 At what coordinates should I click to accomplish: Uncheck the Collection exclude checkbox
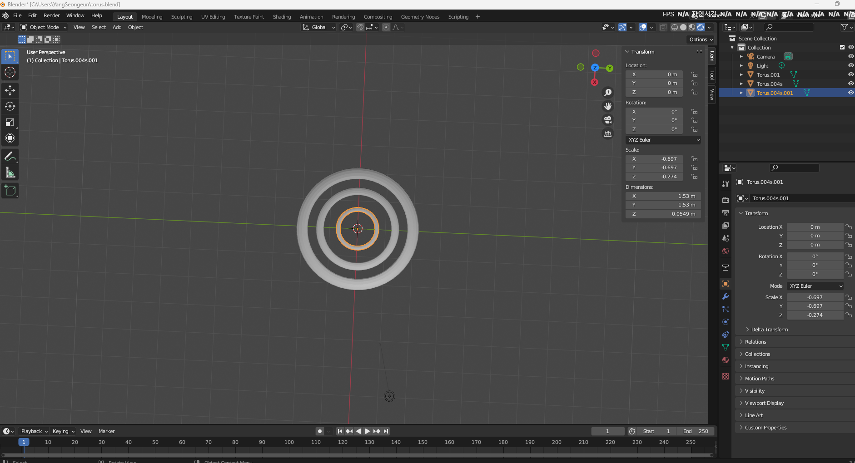tap(842, 47)
